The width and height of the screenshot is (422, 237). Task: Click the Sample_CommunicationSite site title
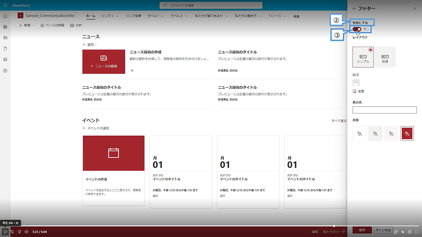(50, 16)
